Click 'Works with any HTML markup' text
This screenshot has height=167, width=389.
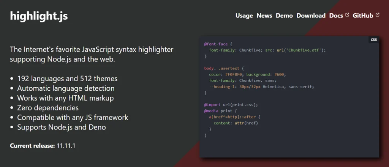click(x=65, y=98)
